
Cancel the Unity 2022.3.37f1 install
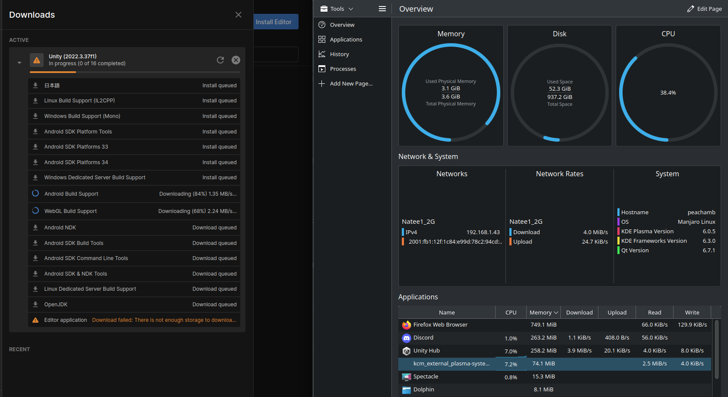pos(236,60)
